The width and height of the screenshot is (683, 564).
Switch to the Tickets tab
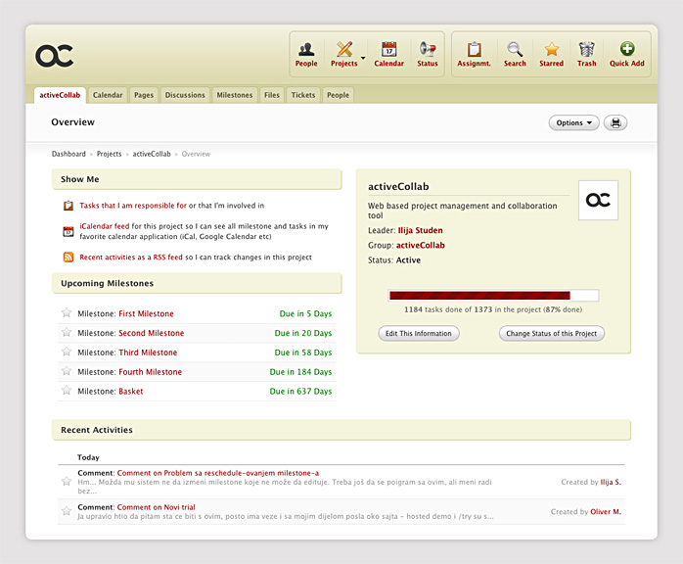[303, 95]
